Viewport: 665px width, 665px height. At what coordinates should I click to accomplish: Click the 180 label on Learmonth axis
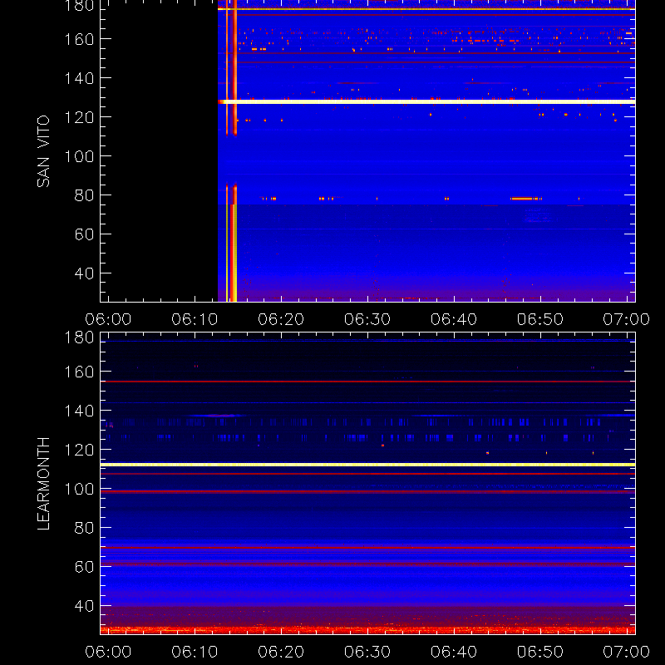79,337
